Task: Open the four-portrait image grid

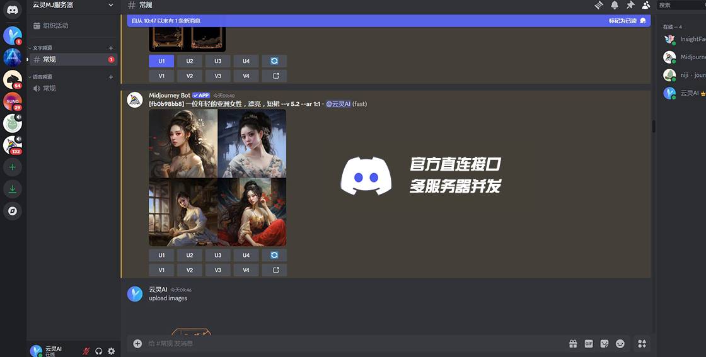Action: [x=217, y=178]
